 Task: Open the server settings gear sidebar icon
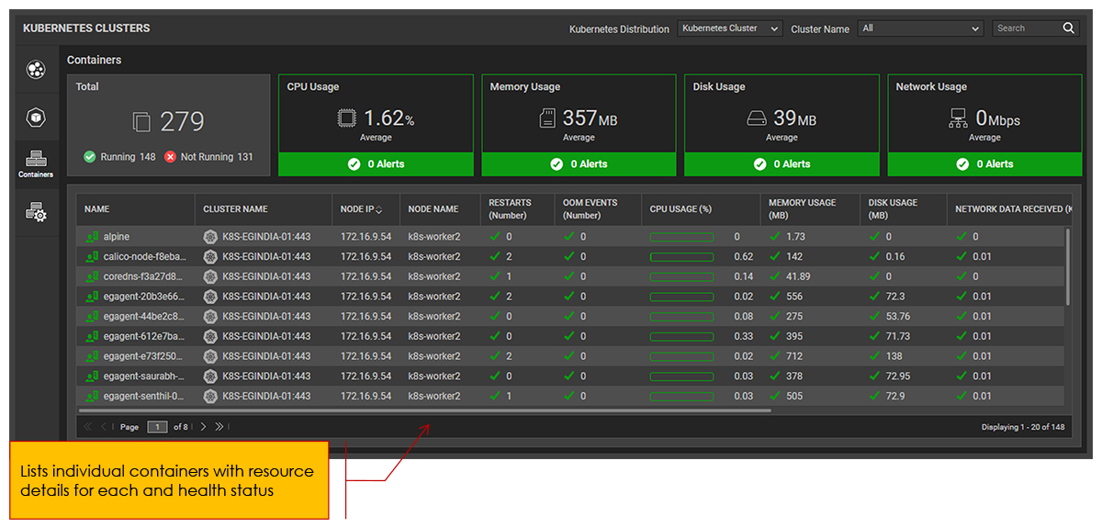(x=36, y=213)
